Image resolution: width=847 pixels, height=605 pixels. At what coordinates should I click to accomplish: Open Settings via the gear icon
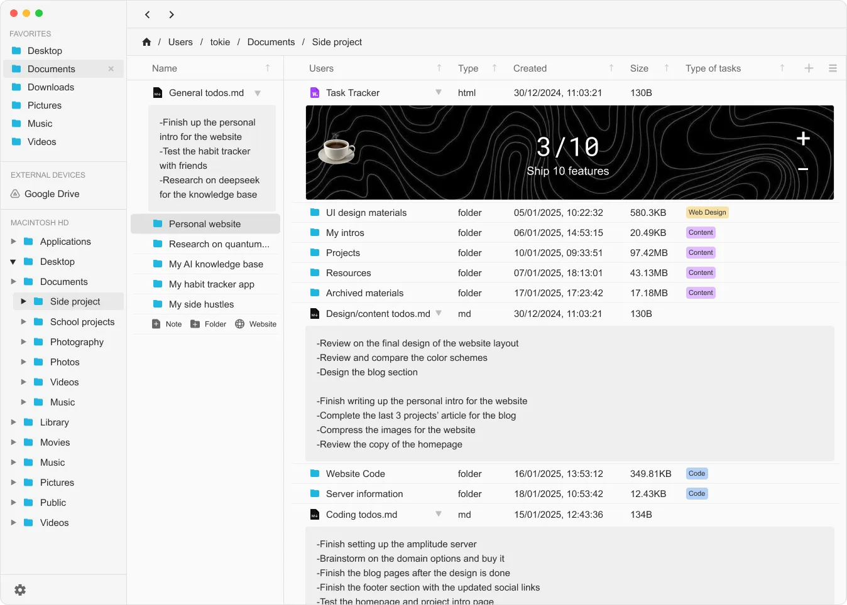pos(20,590)
